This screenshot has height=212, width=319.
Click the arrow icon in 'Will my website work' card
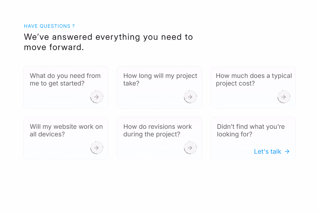97,148
